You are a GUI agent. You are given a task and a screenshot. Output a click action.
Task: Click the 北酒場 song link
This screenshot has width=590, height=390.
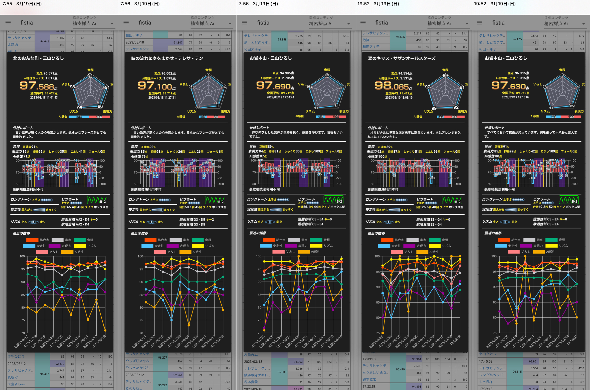click(x=13, y=45)
